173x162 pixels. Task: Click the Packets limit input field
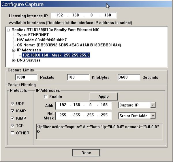[x=26, y=77]
